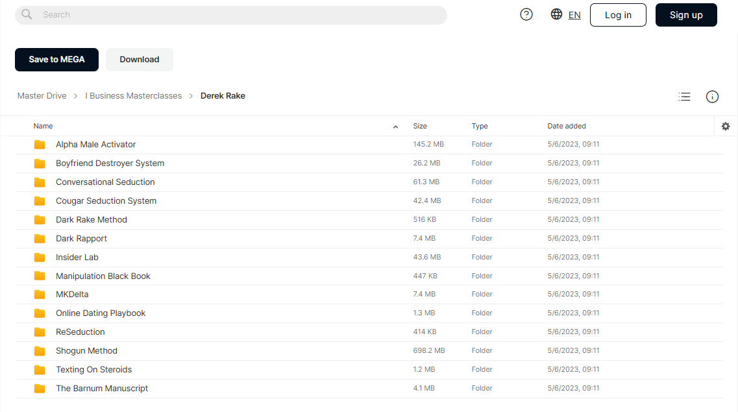Click the 4.1 MB size value
This screenshot has width=738, height=412.
424,389
